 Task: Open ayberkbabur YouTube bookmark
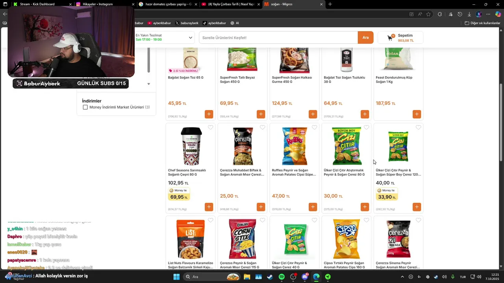[x=159, y=23]
